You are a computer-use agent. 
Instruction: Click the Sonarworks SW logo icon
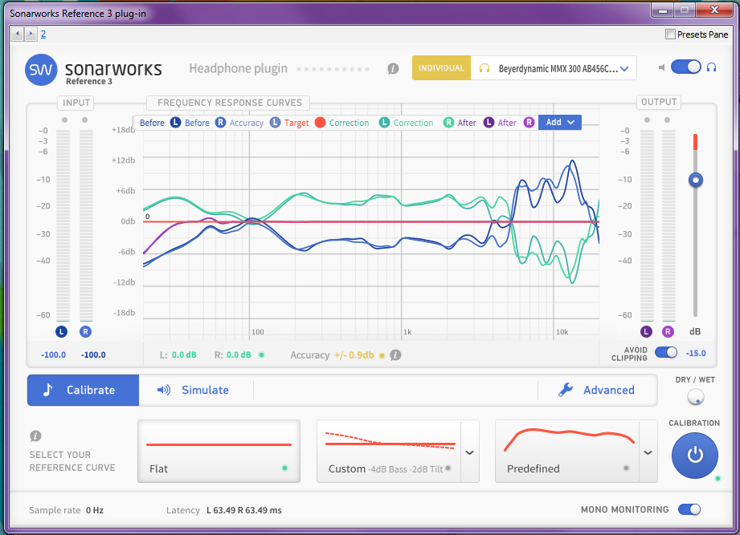[x=41, y=70]
